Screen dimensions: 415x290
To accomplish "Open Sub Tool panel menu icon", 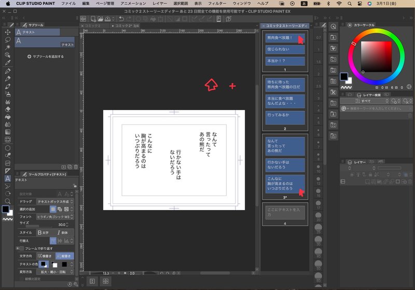I will (x=18, y=25).
